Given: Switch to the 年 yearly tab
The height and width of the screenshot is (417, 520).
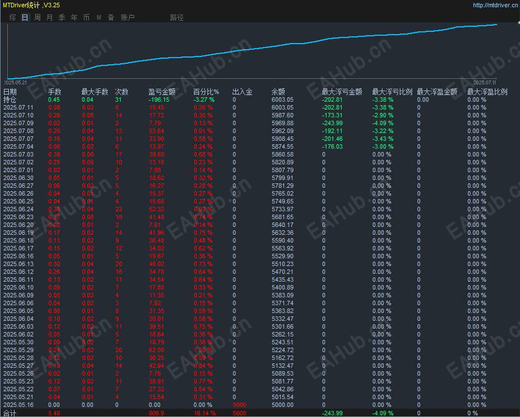Looking at the screenshot, I should (x=74, y=17).
